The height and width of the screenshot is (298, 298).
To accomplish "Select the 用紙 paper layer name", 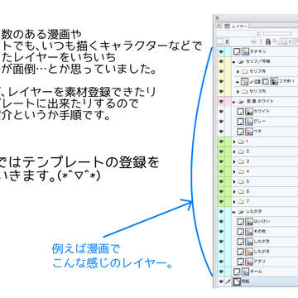I will pos(245,281).
